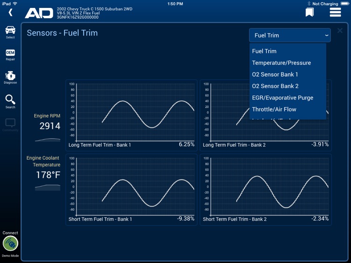Collapse the Fuel Trim dropdown selector

coord(290,36)
